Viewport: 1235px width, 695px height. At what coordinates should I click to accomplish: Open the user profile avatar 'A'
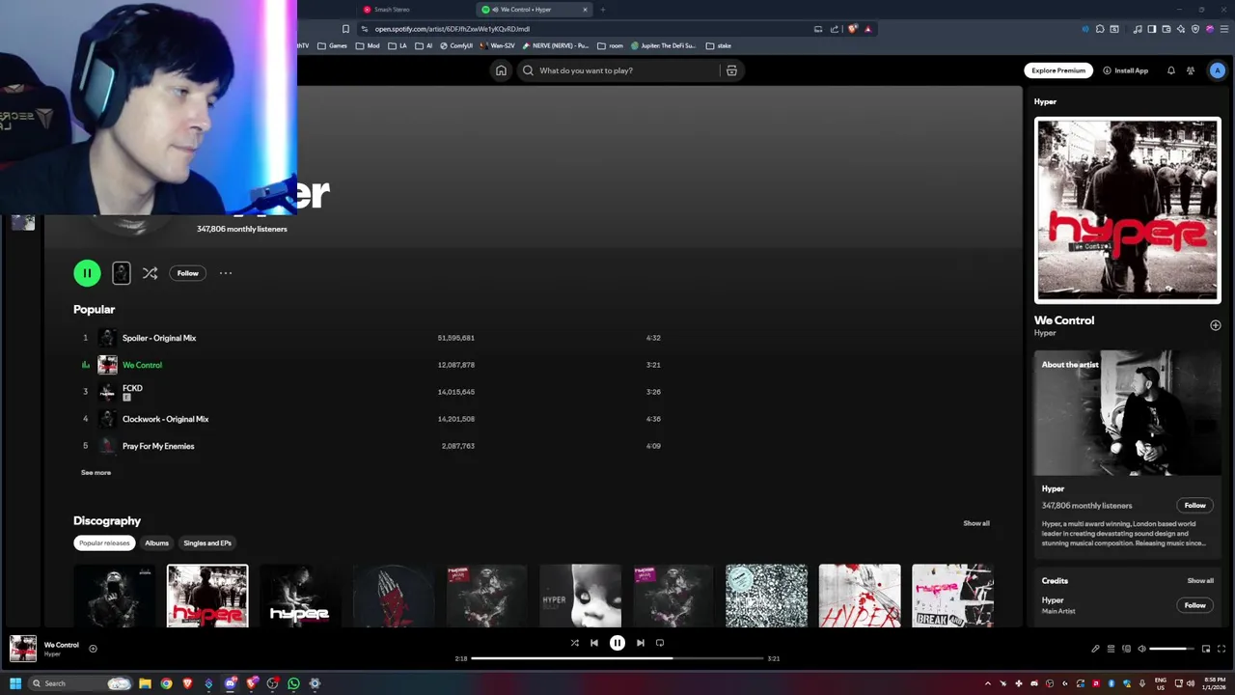pyautogui.click(x=1218, y=70)
